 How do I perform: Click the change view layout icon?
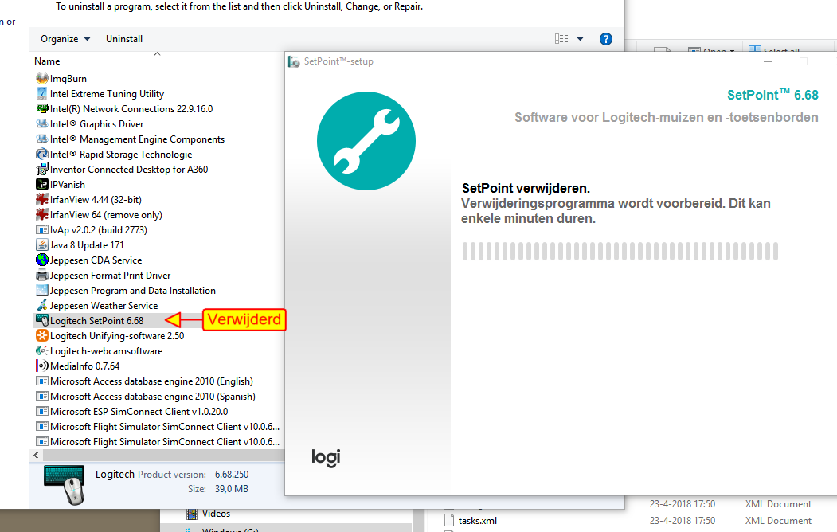pyautogui.click(x=561, y=39)
